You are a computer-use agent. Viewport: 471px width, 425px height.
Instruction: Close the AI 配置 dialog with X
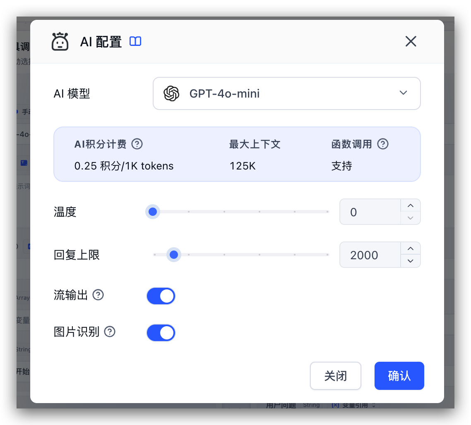(411, 41)
